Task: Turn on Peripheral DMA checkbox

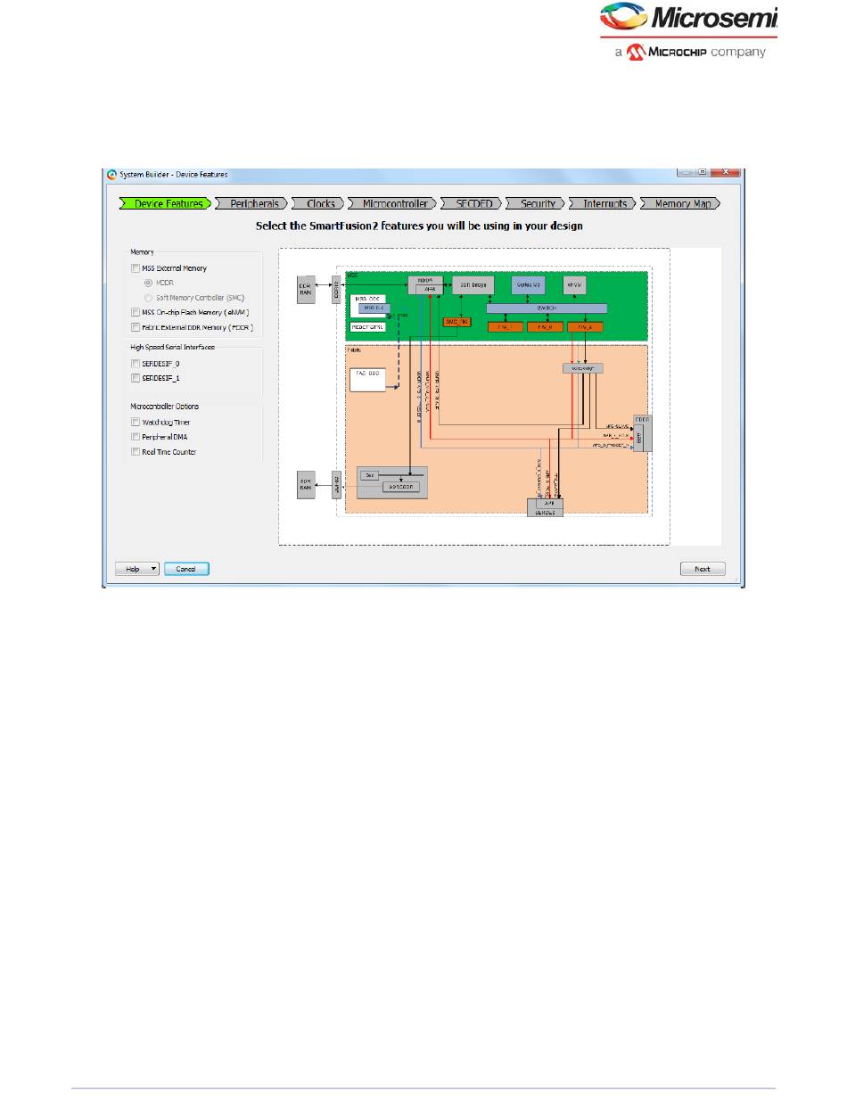Action: (x=136, y=437)
